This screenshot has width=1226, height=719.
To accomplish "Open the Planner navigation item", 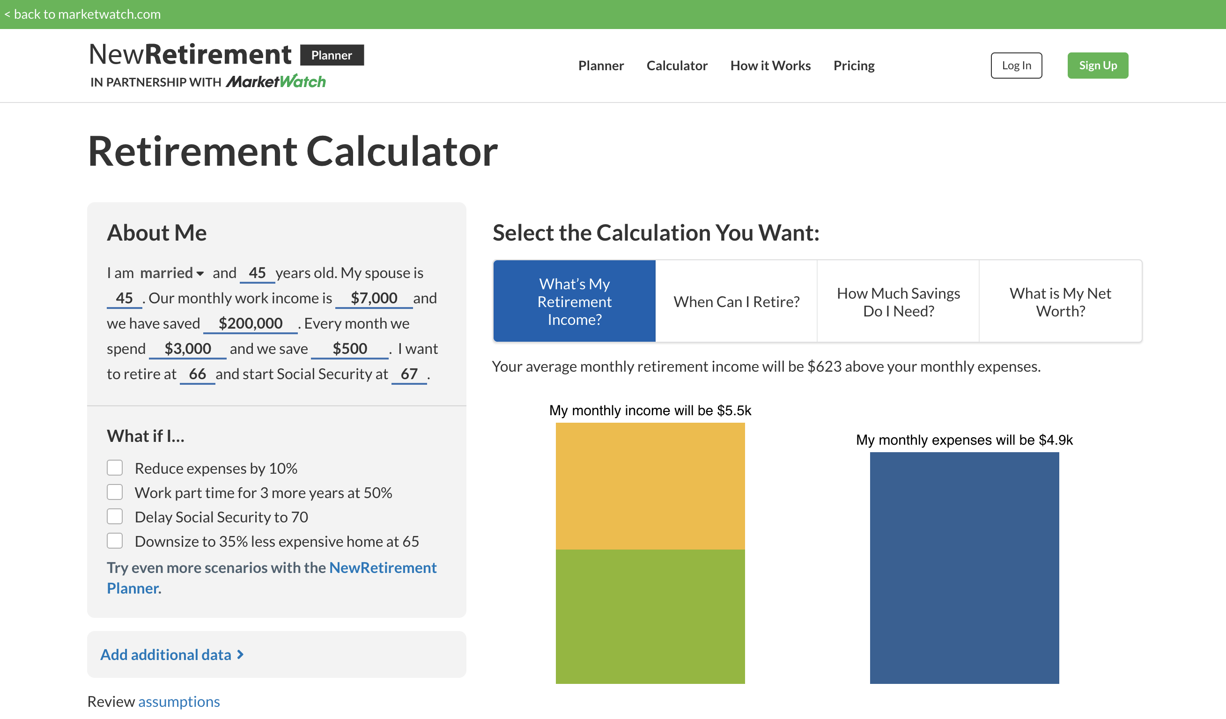I will 601,66.
